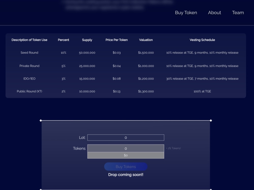This screenshot has width=254, height=190.
Task: Click the $0.03 price cell
Action: click(117, 52)
